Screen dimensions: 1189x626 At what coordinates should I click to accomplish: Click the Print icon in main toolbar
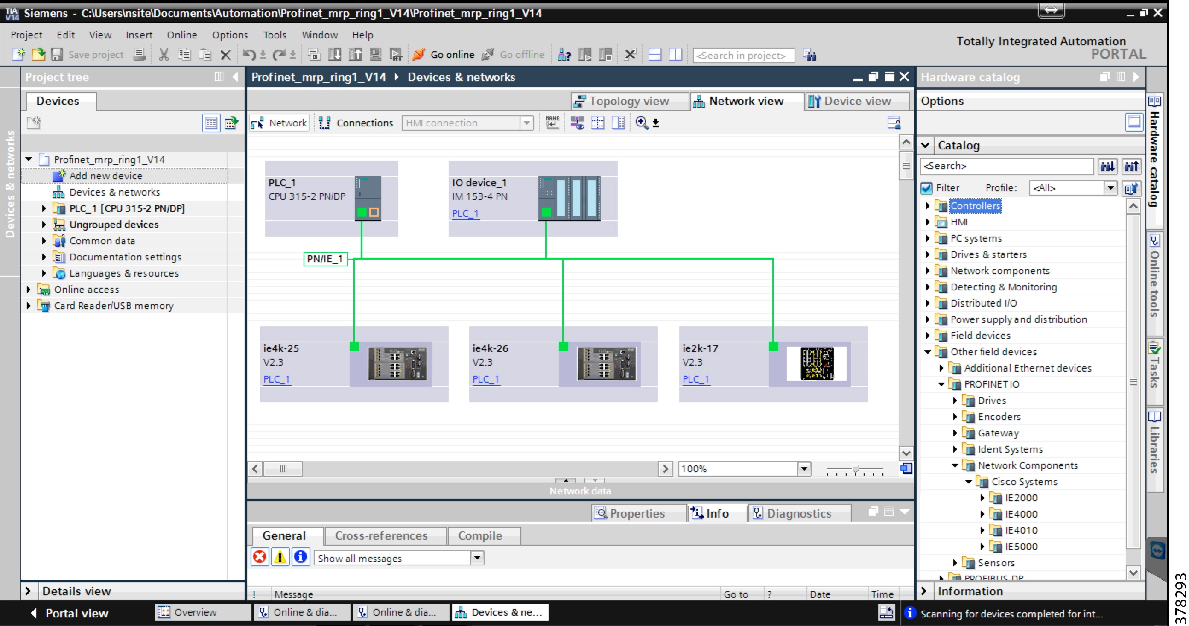pyautogui.click(x=139, y=55)
